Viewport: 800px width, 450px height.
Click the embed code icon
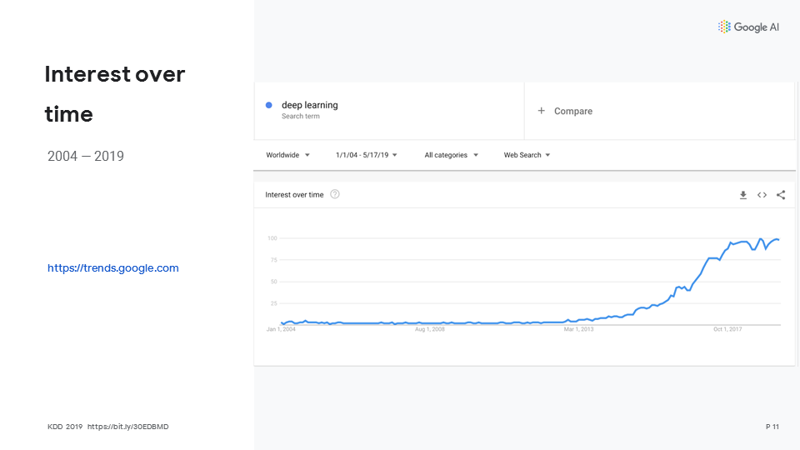tap(762, 195)
